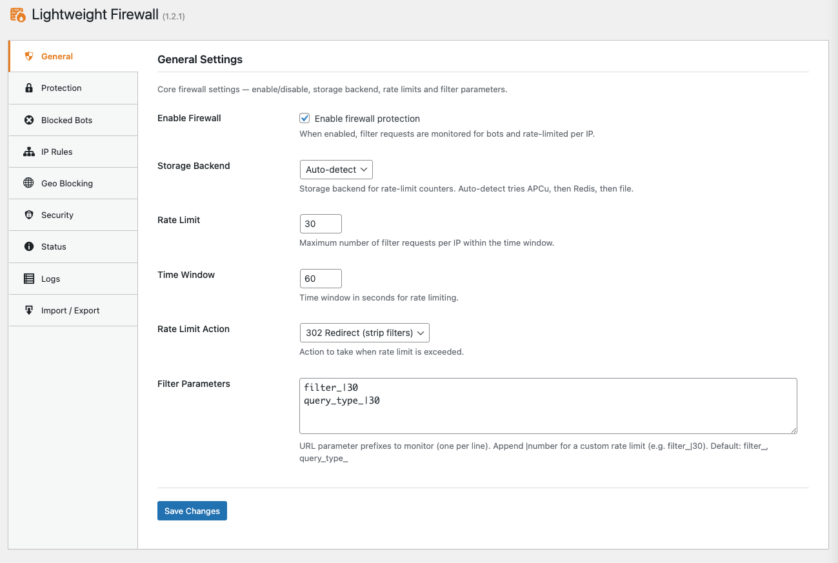Click the Security shield icon
838x563 pixels.
click(28, 215)
